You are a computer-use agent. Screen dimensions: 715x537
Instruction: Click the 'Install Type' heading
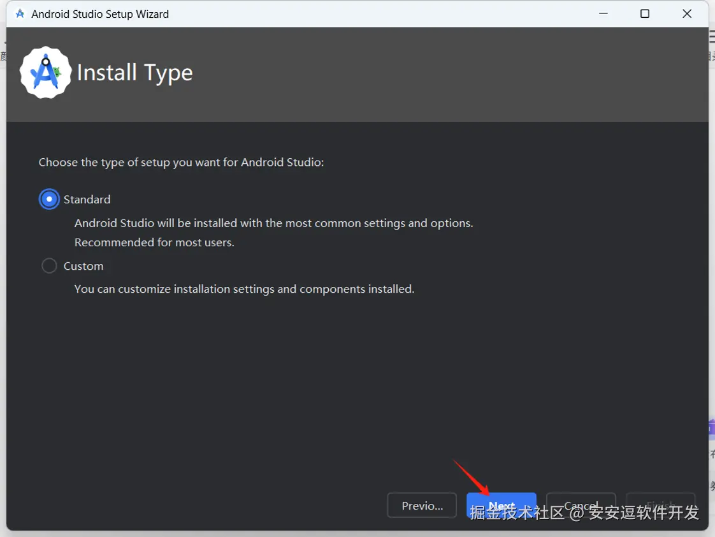click(135, 73)
